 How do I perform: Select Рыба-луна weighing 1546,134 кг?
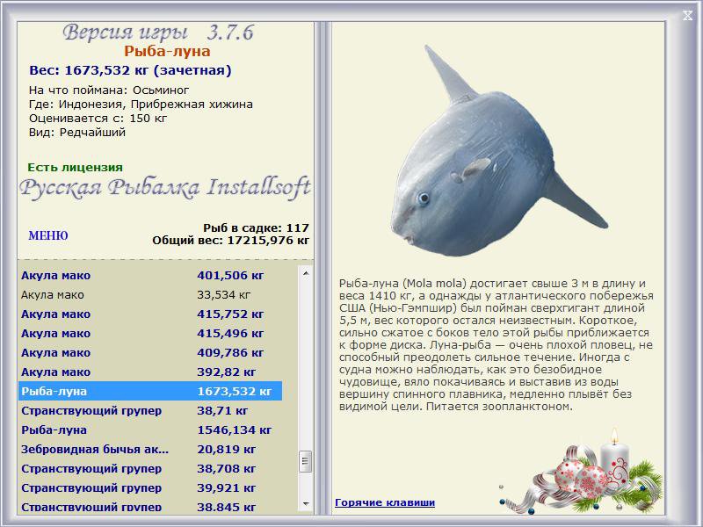[150, 430]
